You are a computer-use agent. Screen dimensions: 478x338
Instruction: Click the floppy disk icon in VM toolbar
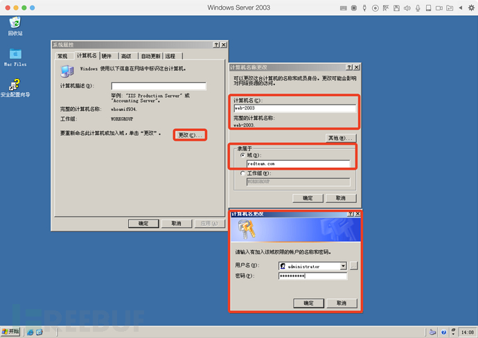(x=396, y=8)
